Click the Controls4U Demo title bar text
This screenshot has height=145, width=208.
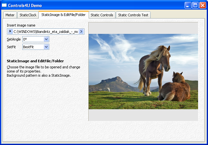pos(25,5)
